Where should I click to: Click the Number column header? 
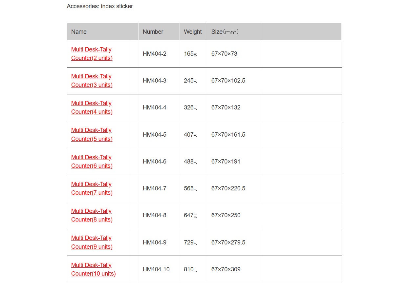tap(159, 32)
